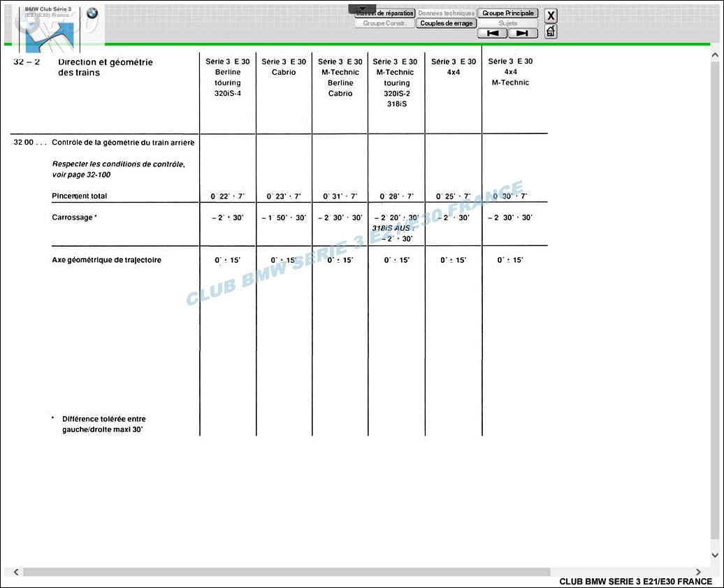Viewport: 724px width, 588px height.
Task: Click 'Contrôle de la géométrie du train arrière'
Action: coord(123,142)
